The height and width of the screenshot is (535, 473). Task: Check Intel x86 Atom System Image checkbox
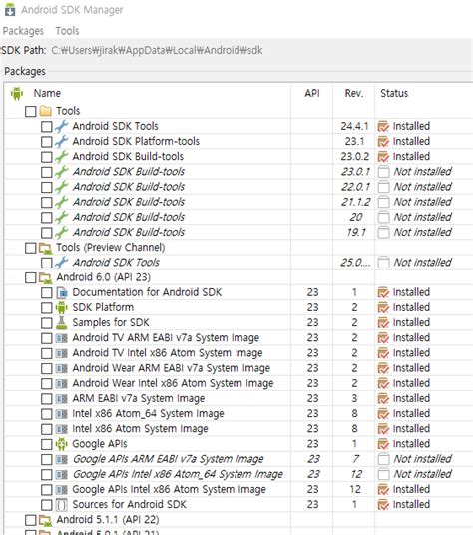point(46,429)
